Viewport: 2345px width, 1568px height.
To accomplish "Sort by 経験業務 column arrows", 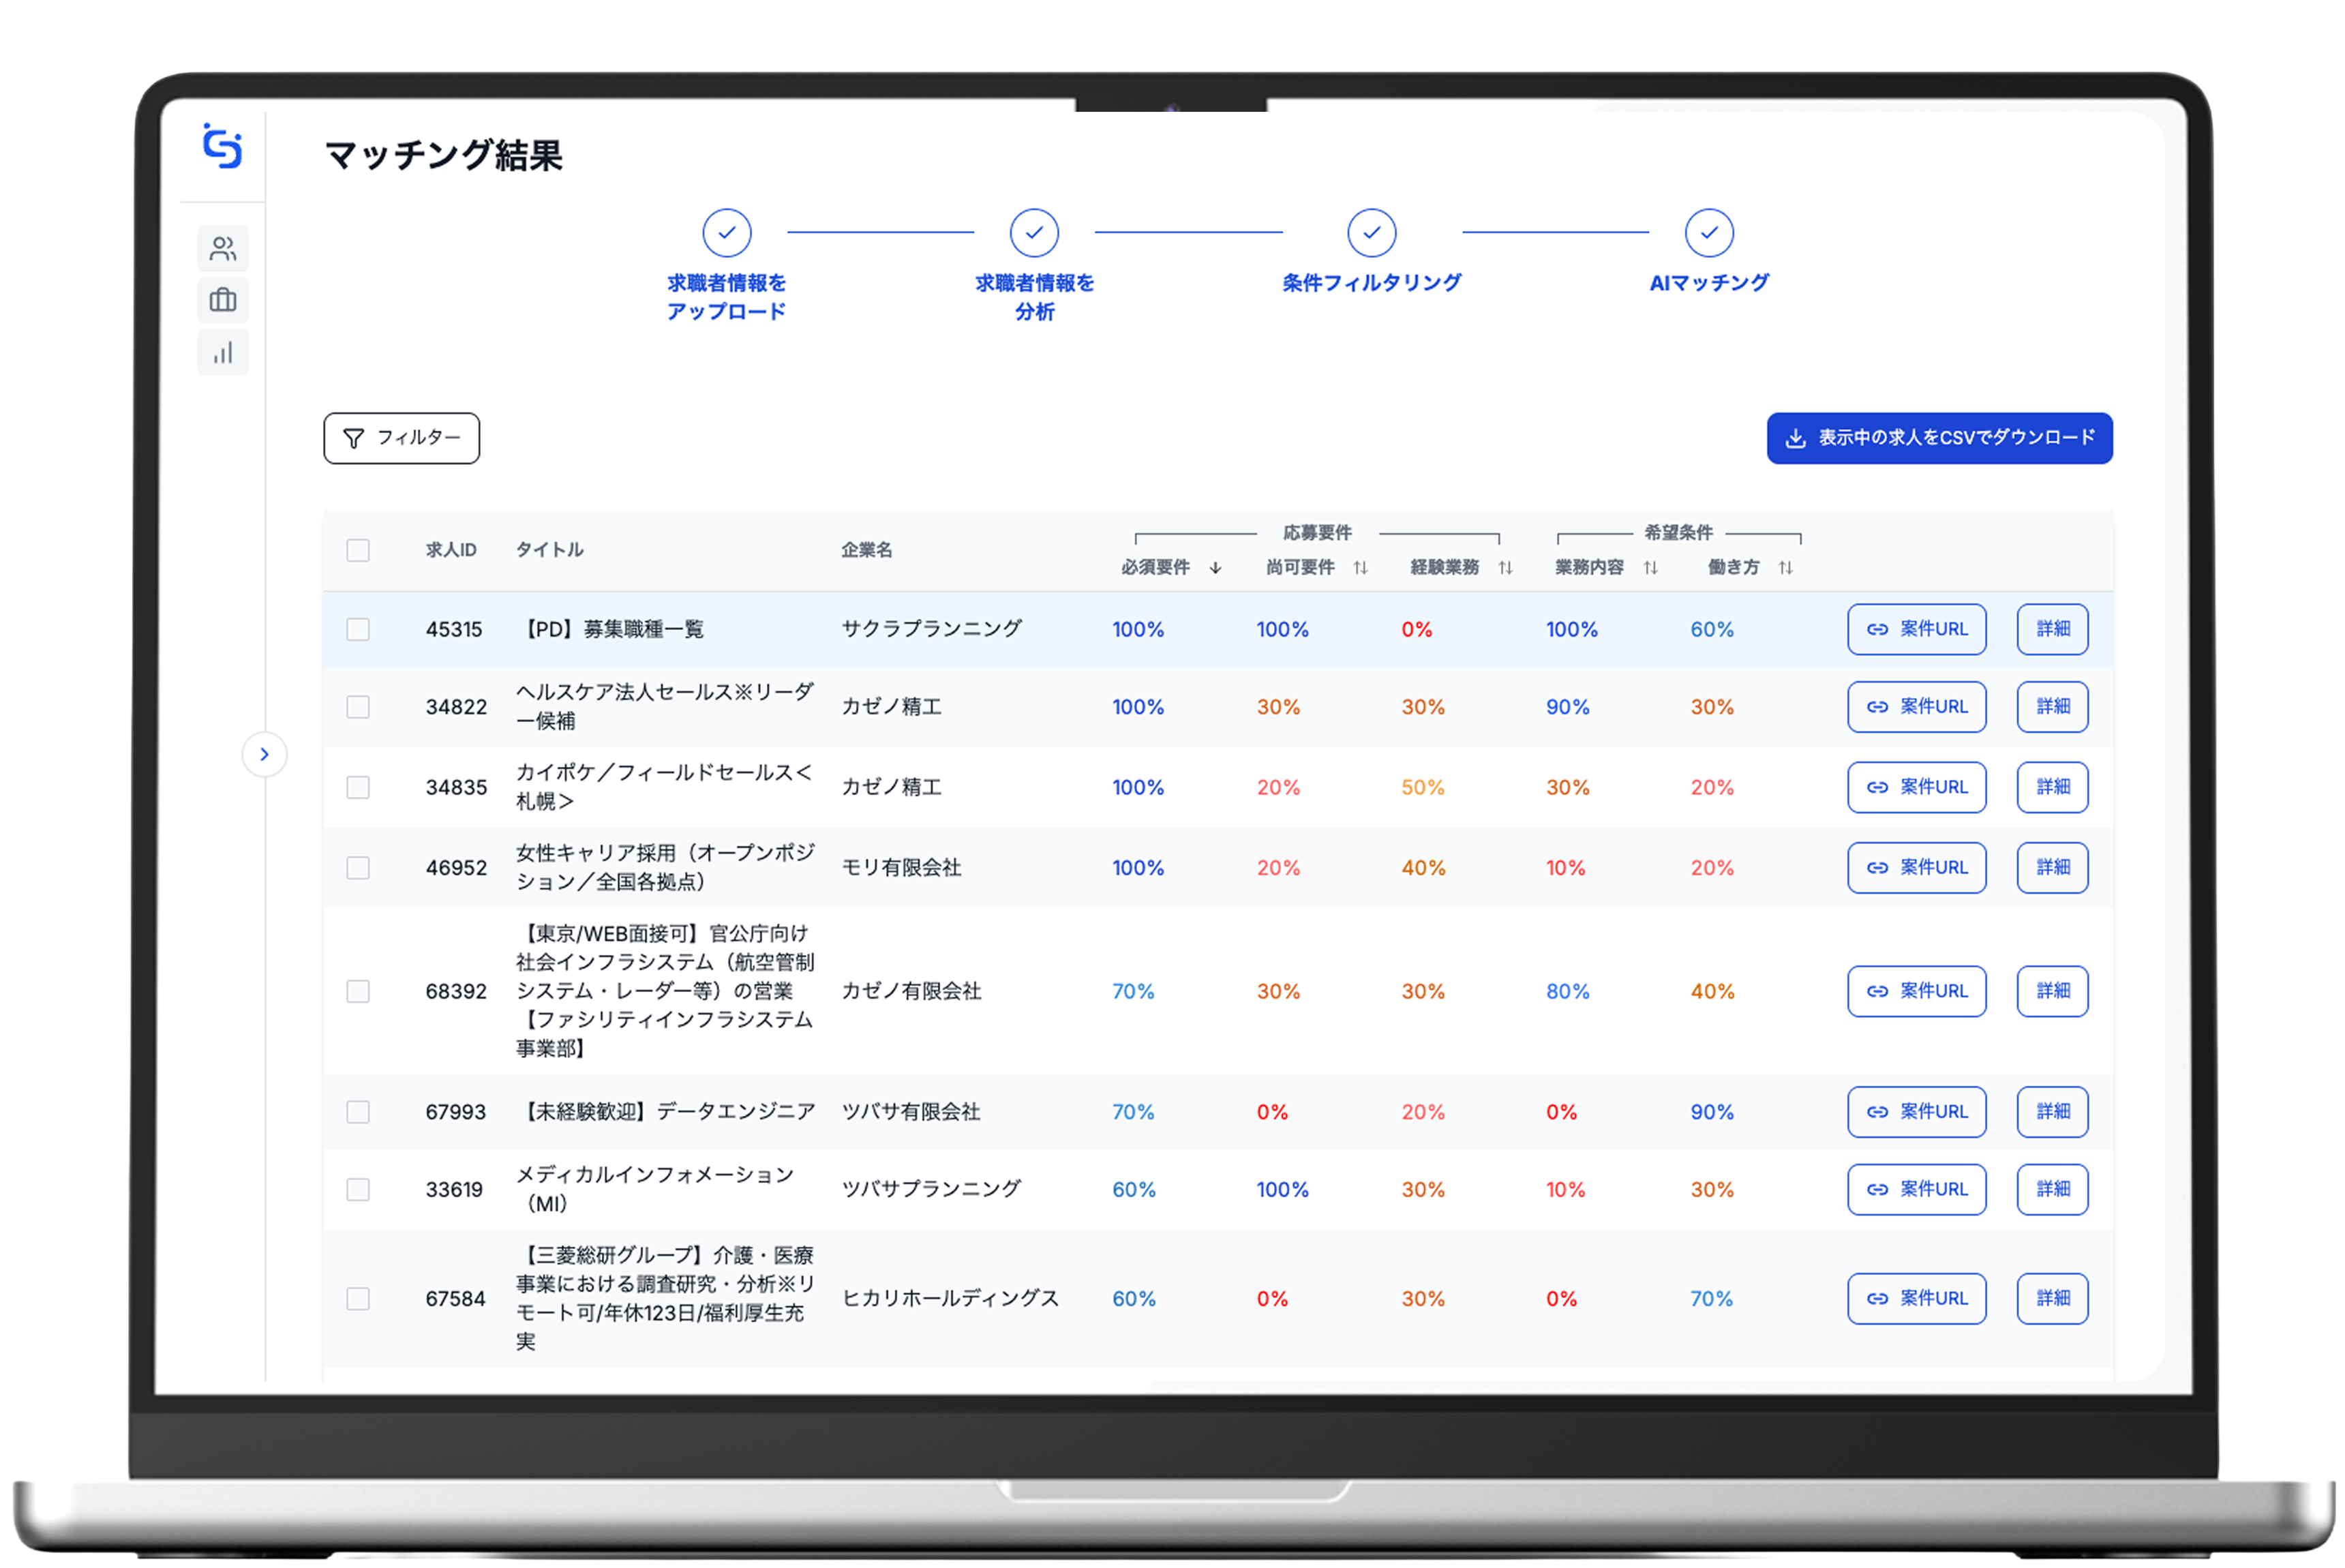I will point(1505,568).
